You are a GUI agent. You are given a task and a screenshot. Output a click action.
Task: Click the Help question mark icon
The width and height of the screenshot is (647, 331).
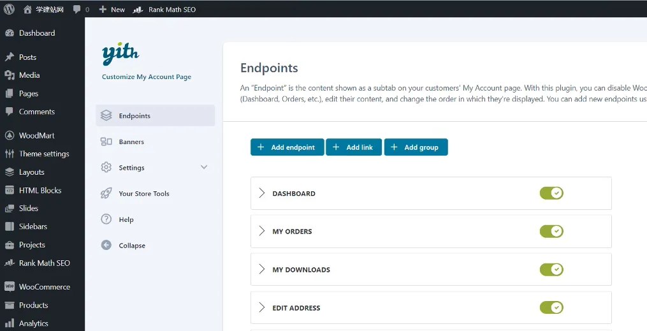pyautogui.click(x=106, y=219)
